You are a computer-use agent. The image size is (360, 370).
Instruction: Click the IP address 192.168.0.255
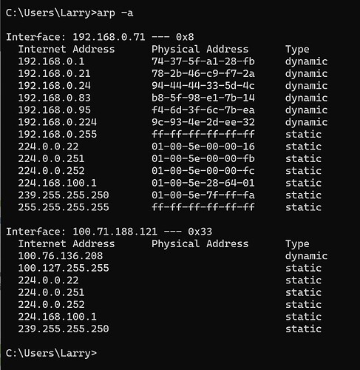pos(58,134)
